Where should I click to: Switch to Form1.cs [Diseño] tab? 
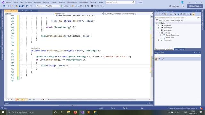pyautogui.click(x=25, y=11)
